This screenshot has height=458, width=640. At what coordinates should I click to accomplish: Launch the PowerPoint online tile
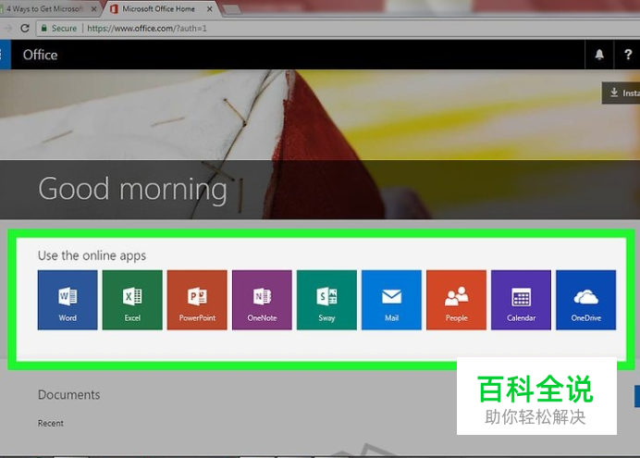(x=197, y=300)
